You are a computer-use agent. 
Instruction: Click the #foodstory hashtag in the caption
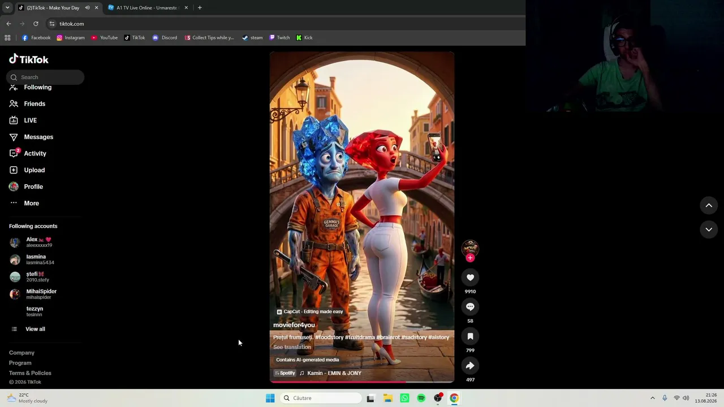329,337
